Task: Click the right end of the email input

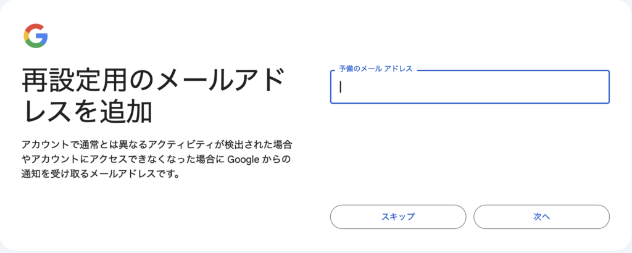Action: (x=599, y=87)
